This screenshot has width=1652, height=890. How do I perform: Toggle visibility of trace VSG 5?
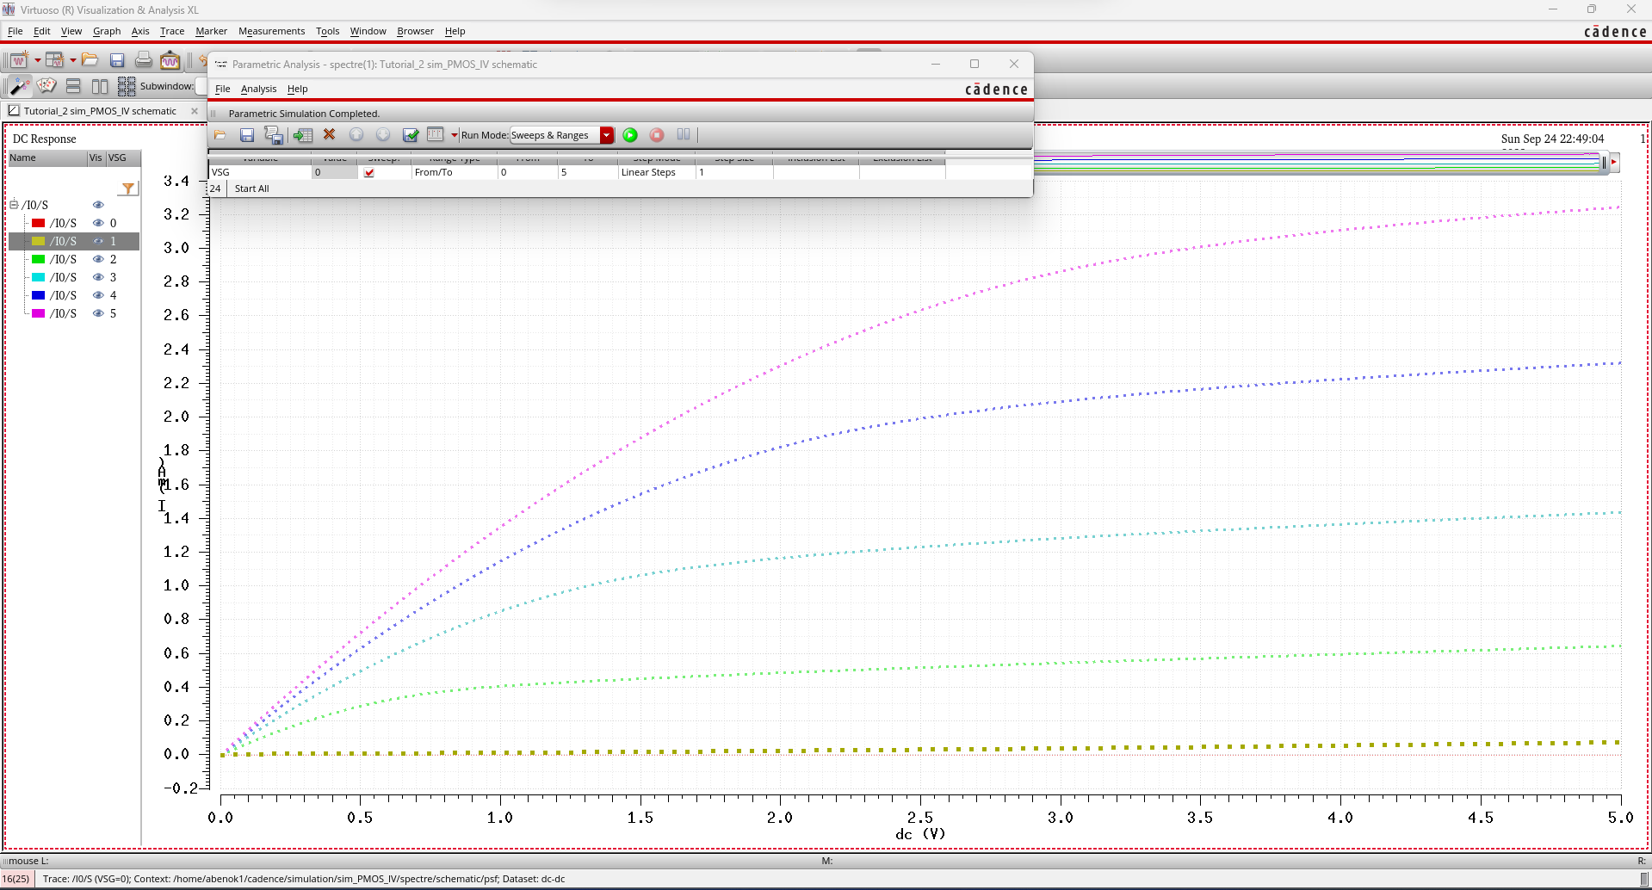(98, 313)
